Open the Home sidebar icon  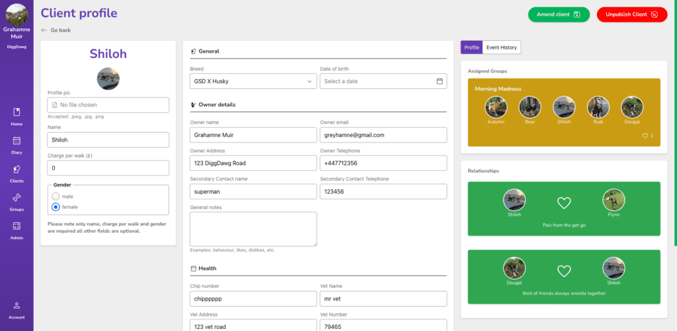point(17,112)
